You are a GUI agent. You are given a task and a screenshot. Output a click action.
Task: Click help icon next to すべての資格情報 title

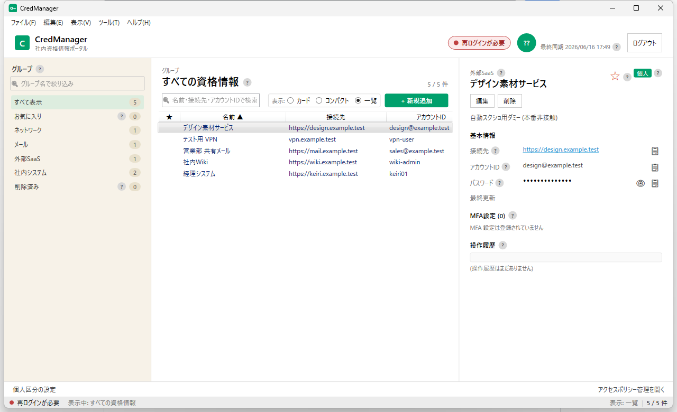[x=247, y=82]
